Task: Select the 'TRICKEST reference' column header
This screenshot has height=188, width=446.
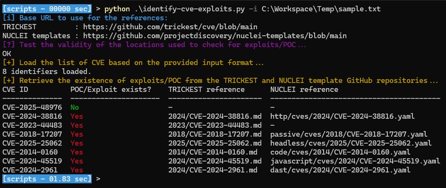Action: coord(206,90)
